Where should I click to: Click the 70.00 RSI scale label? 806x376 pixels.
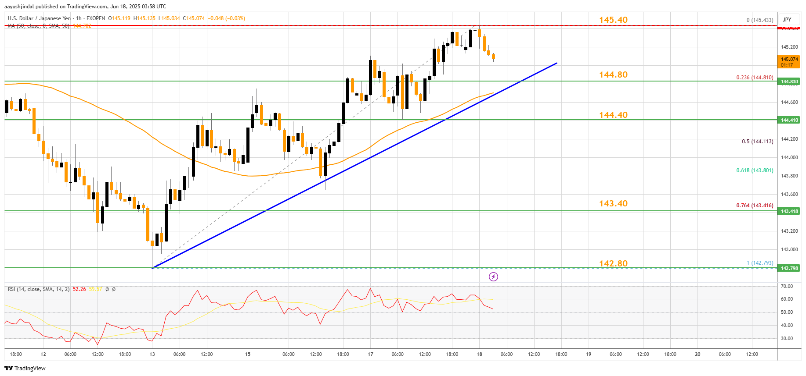pyautogui.click(x=787, y=286)
